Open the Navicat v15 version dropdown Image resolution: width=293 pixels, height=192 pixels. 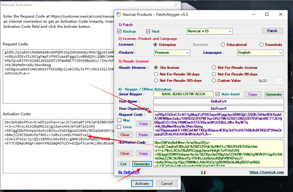pyautogui.click(x=209, y=31)
